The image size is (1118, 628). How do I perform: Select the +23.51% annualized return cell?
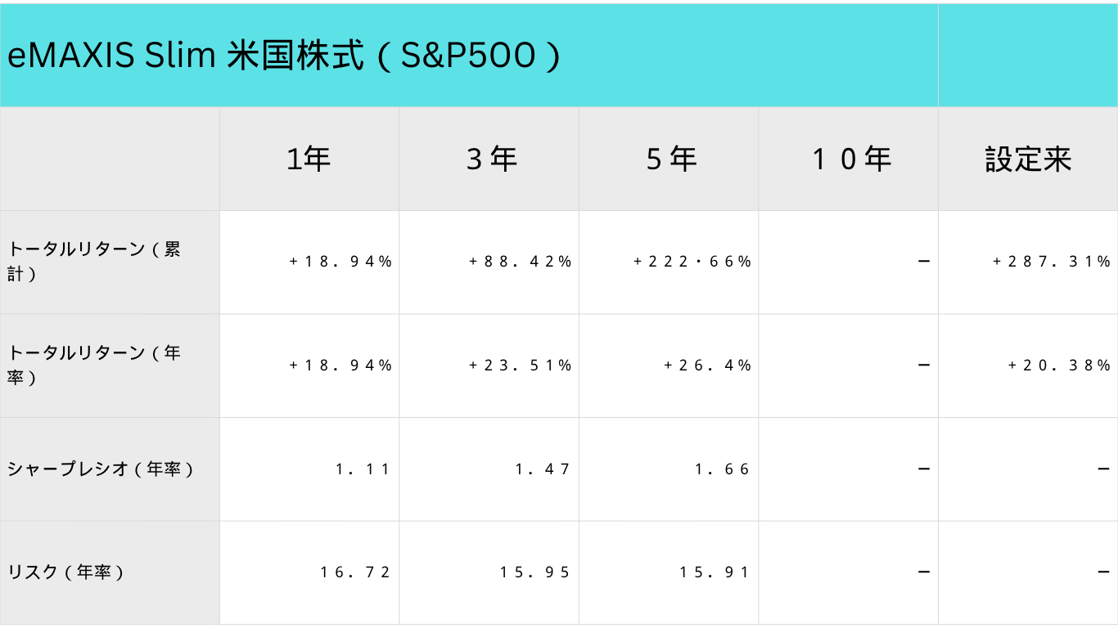[x=520, y=366]
